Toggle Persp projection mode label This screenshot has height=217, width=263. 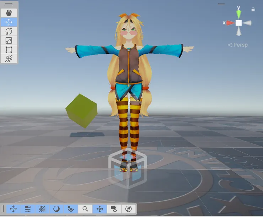coord(238,45)
